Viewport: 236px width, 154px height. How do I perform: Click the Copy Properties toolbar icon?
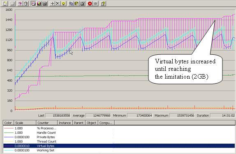pyautogui.click(x=71, y=3)
